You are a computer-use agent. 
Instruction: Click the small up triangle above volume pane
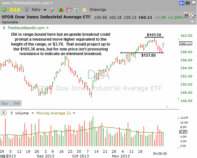[167, 107]
